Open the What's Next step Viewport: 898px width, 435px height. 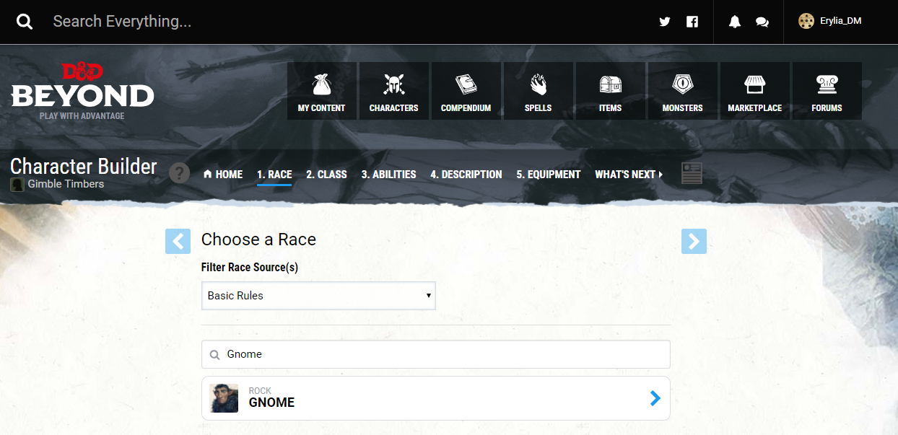pyautogui.click(x=629, y=175)
